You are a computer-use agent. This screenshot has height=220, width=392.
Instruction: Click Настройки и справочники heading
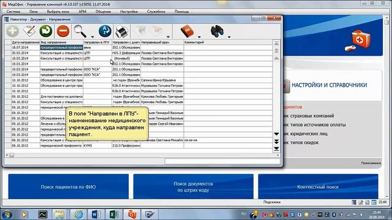point(330,85)
